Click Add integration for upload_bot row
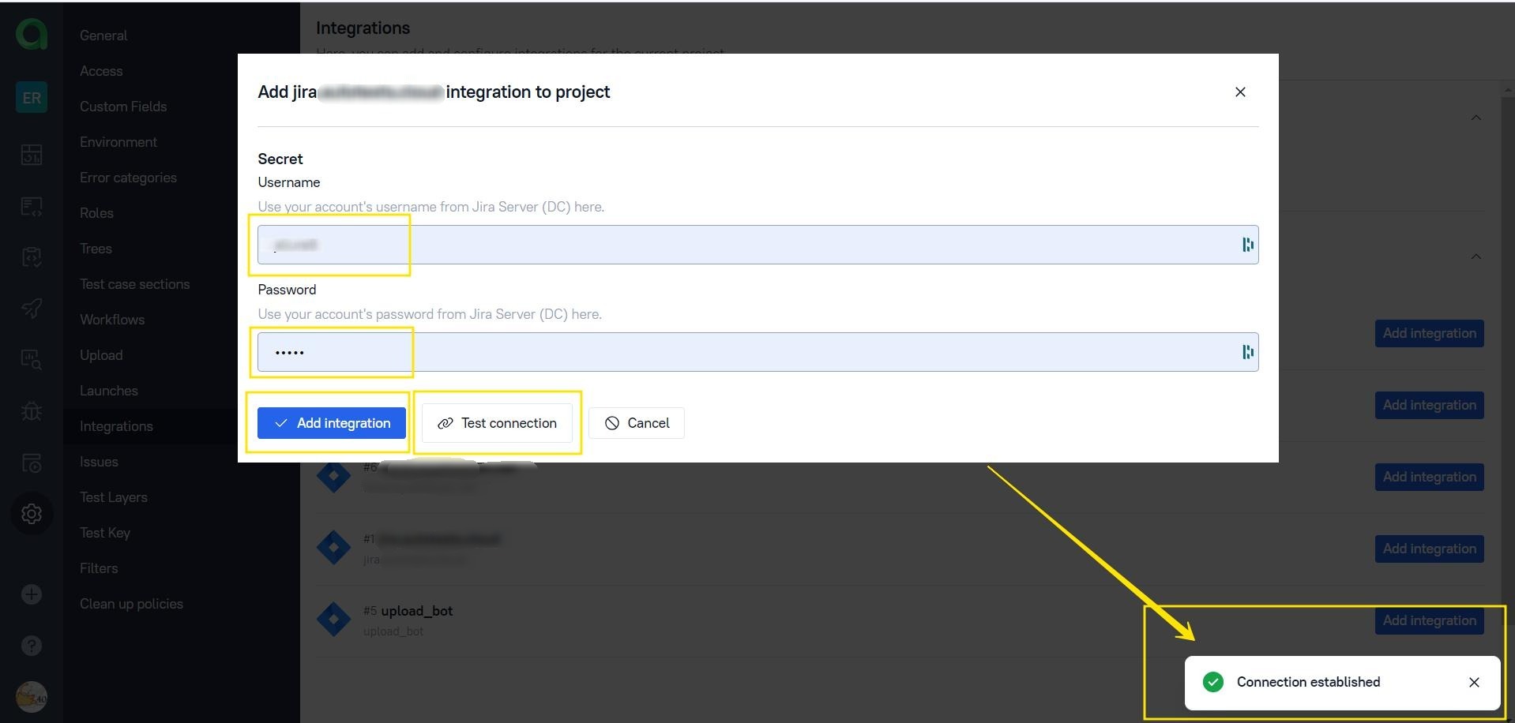1515x723 pixels. tap(1429, 620)
